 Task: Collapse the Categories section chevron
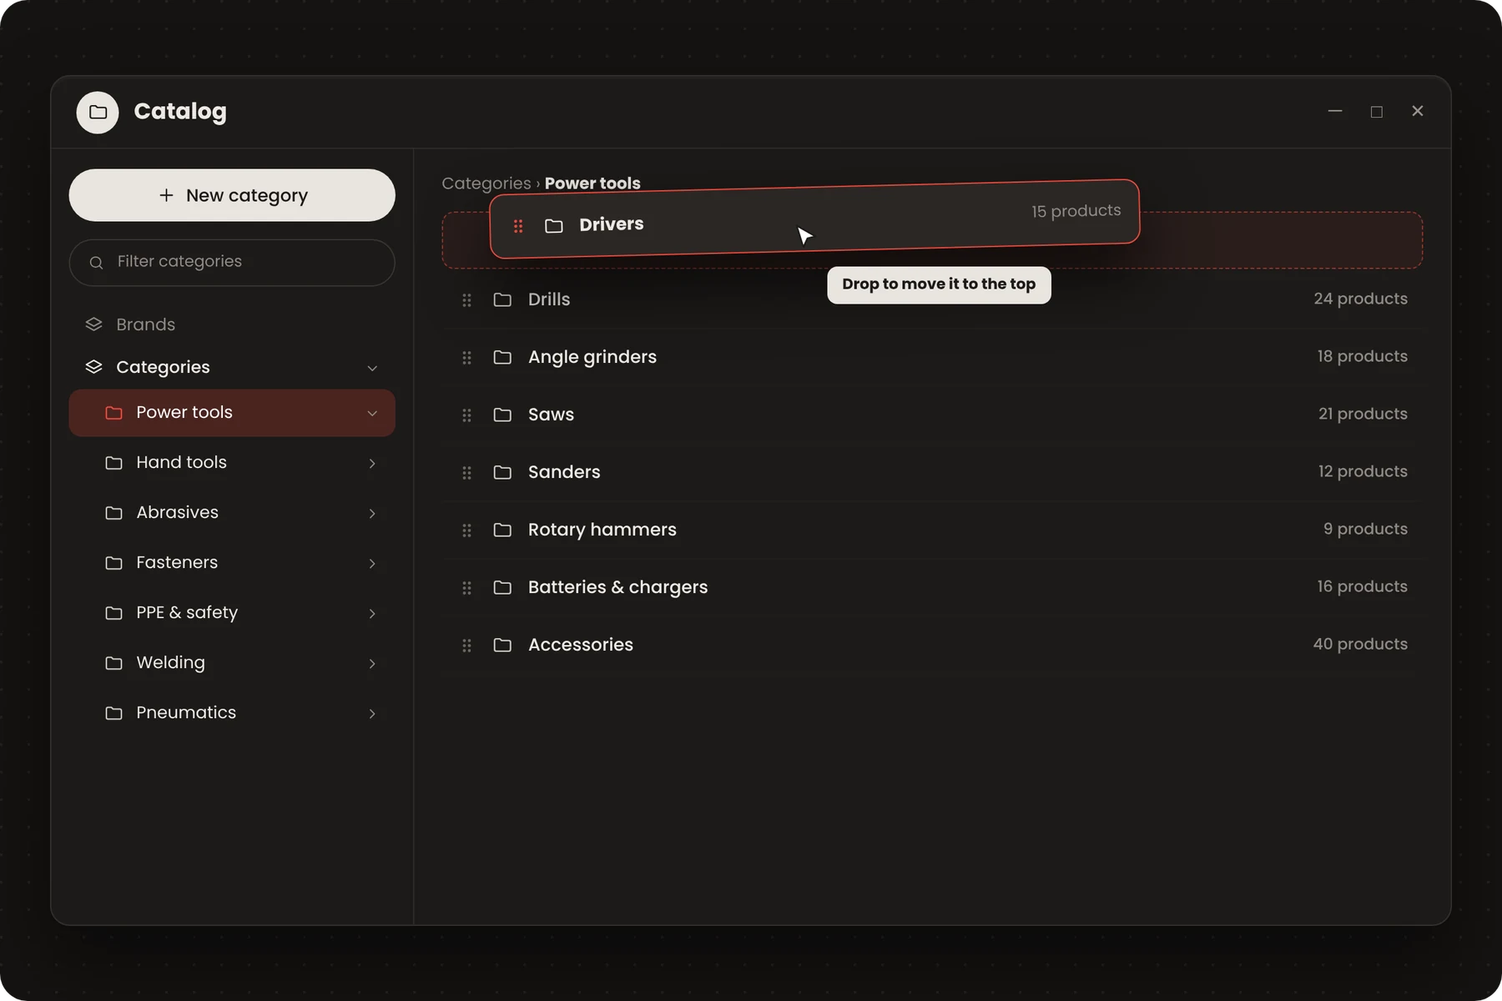click(372, 368)
